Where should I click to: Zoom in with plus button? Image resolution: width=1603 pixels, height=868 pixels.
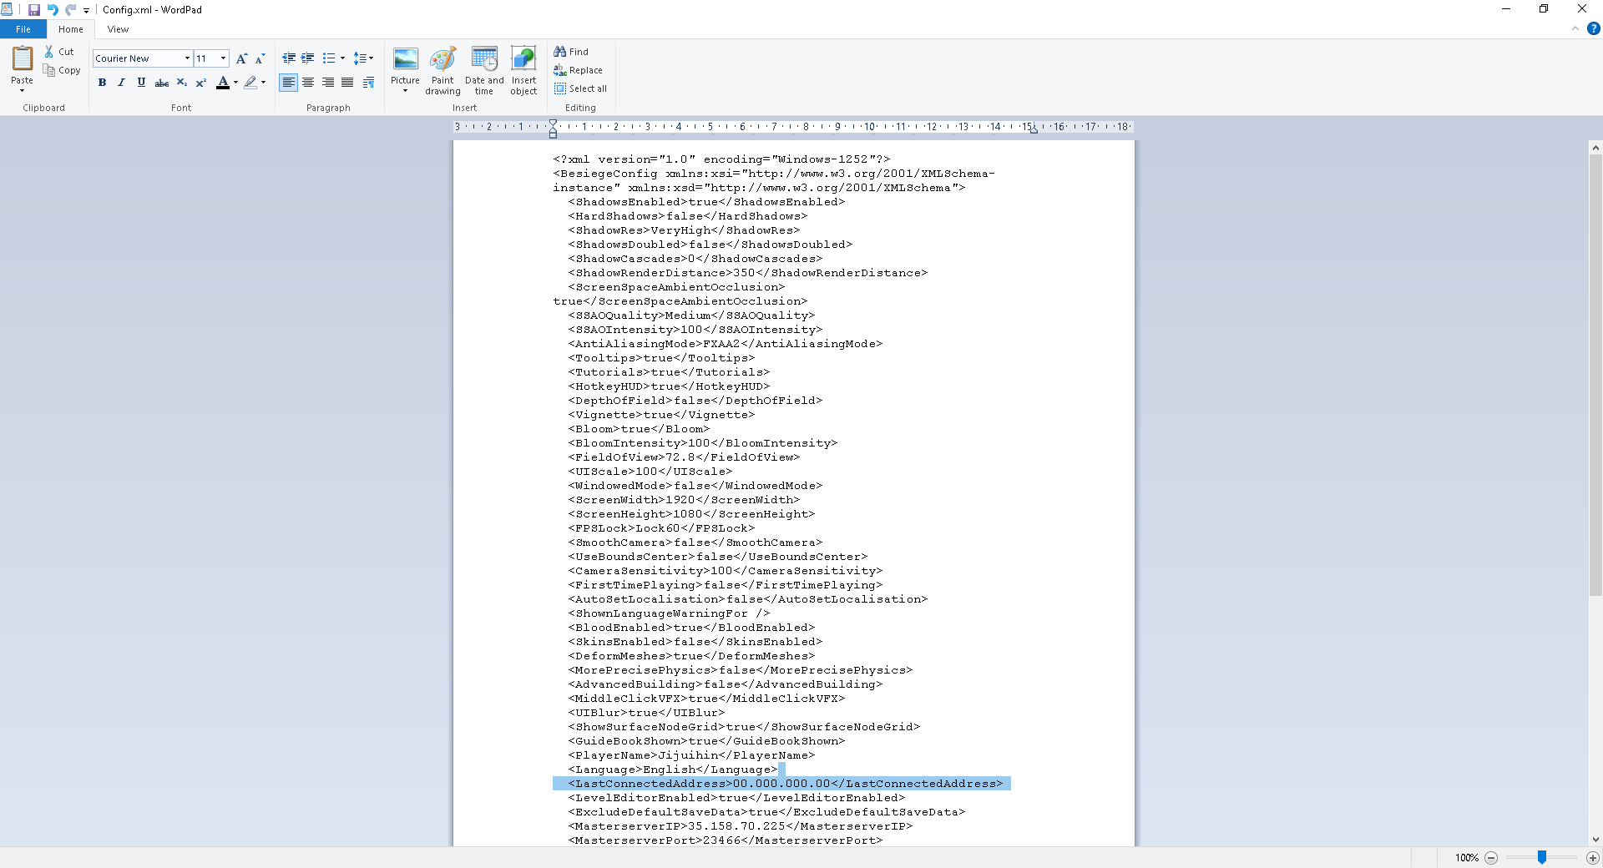click(1593, 858)
